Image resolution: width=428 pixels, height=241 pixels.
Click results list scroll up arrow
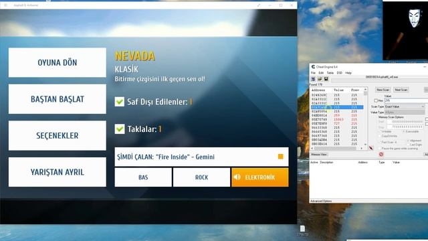point(366,90)
